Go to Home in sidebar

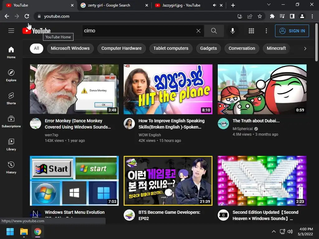click(11, 52)
